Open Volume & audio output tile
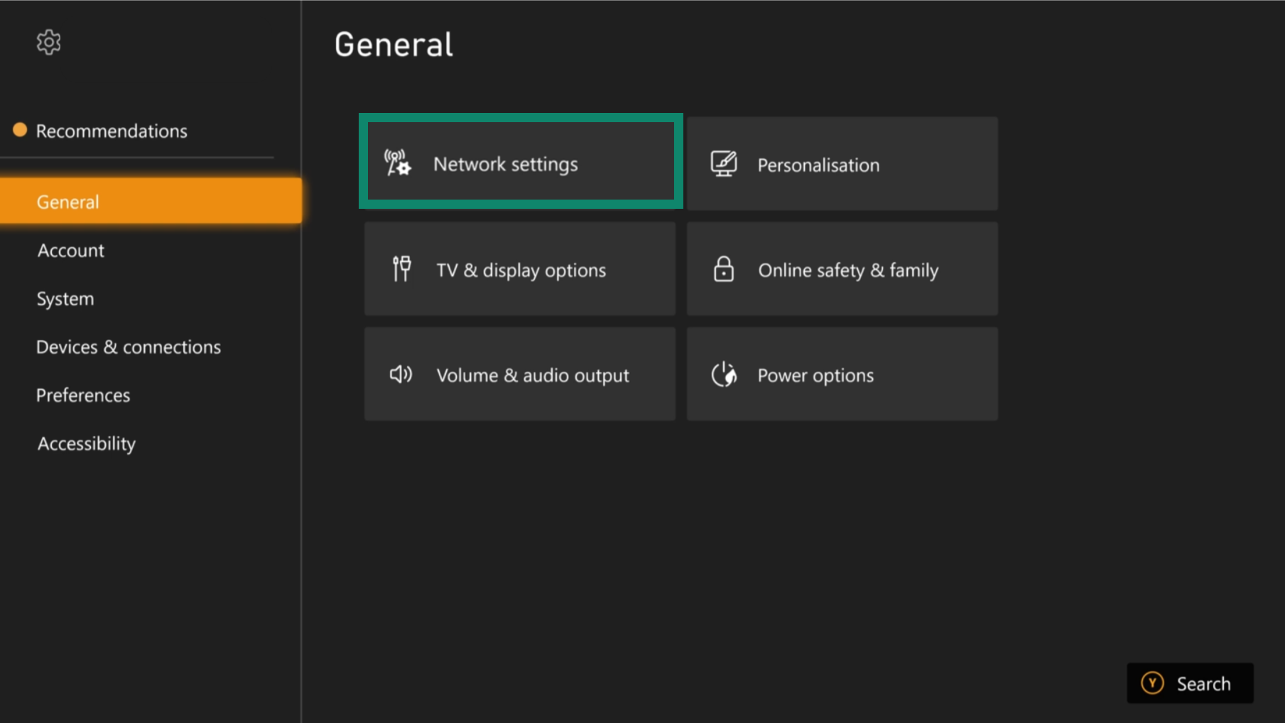1285x723 pixels. (x=520, y=374)
